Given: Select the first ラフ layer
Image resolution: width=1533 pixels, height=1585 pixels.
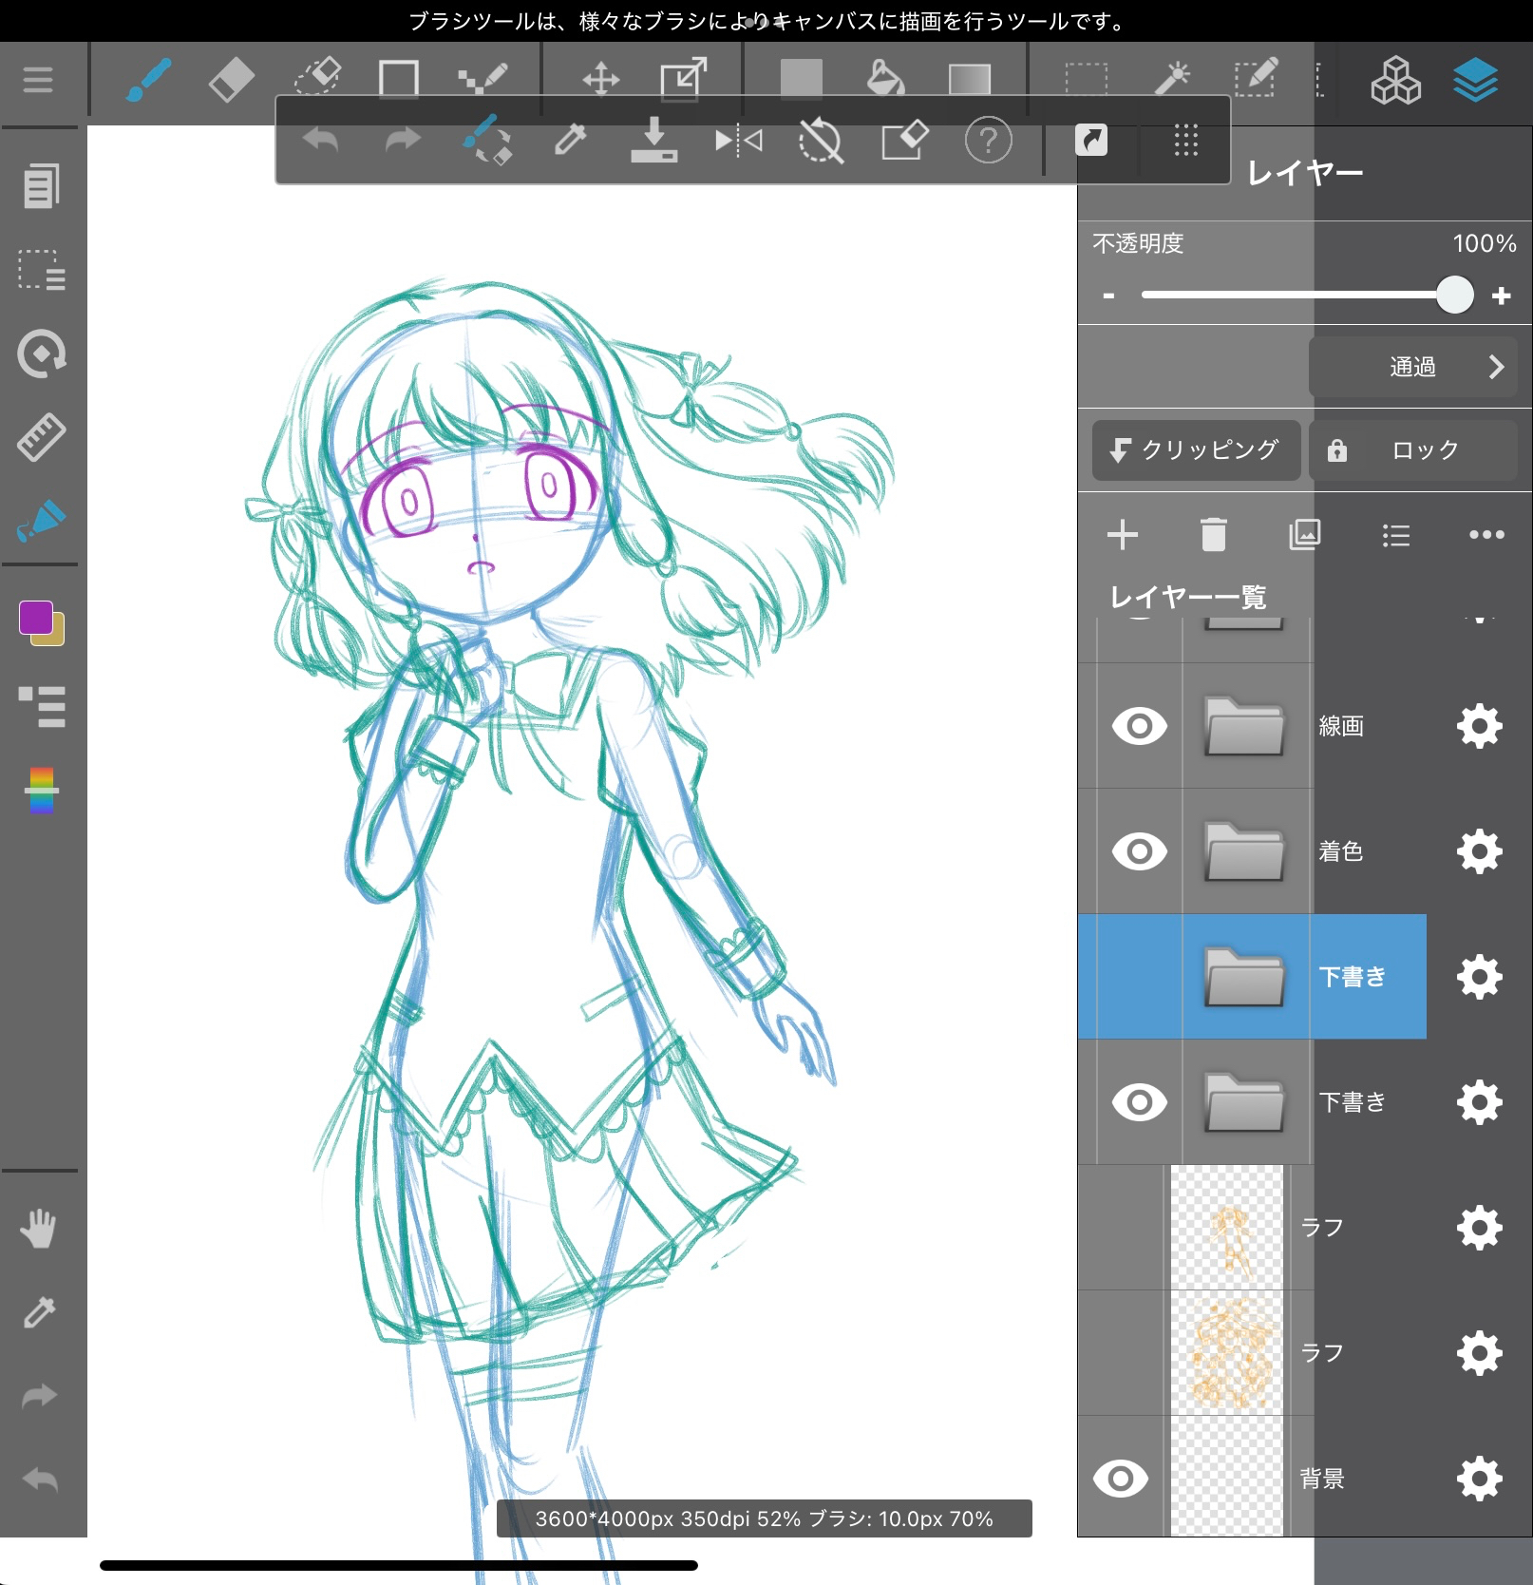Looking at the screenshot, I should pos(1321,1228).
